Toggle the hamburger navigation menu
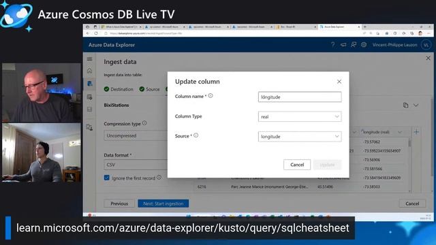 tap(89, 59)
